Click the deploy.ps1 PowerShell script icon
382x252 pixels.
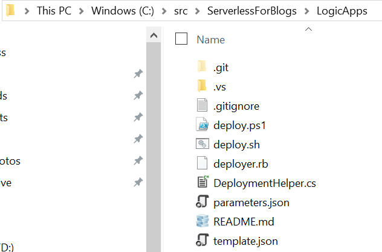(202, 125)
